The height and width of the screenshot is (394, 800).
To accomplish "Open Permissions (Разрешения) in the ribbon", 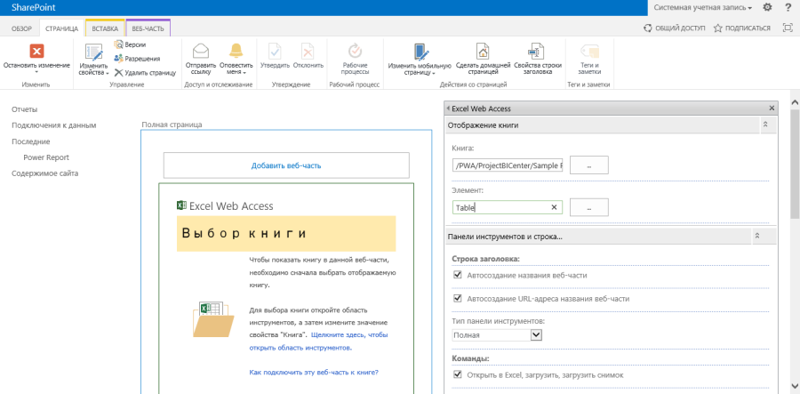I will click(137, 59).
